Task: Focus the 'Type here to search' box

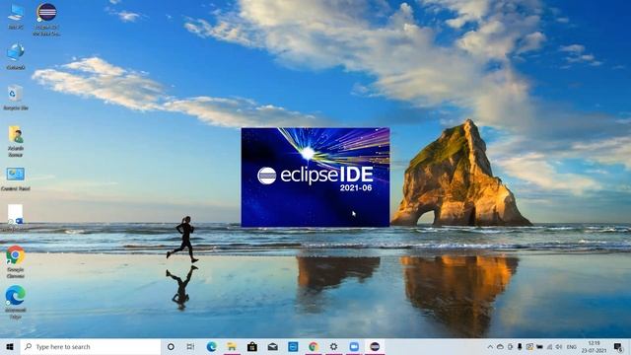Action: pos(91,346)
